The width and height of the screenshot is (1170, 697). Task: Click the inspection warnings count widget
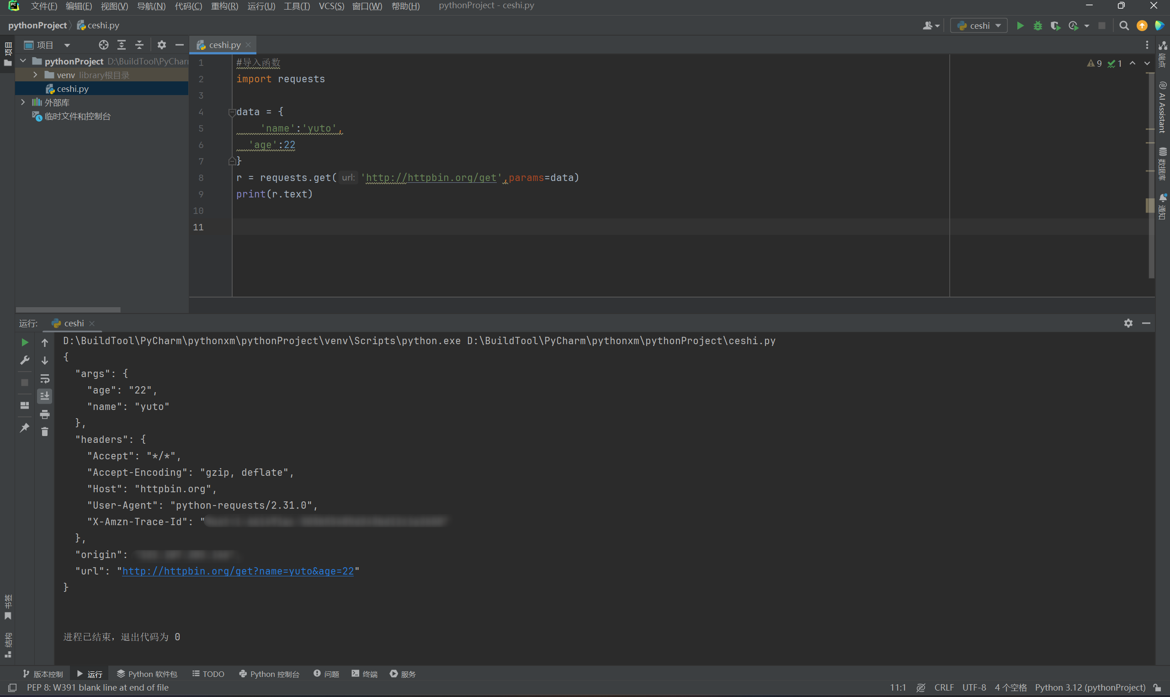(1104, 64)
